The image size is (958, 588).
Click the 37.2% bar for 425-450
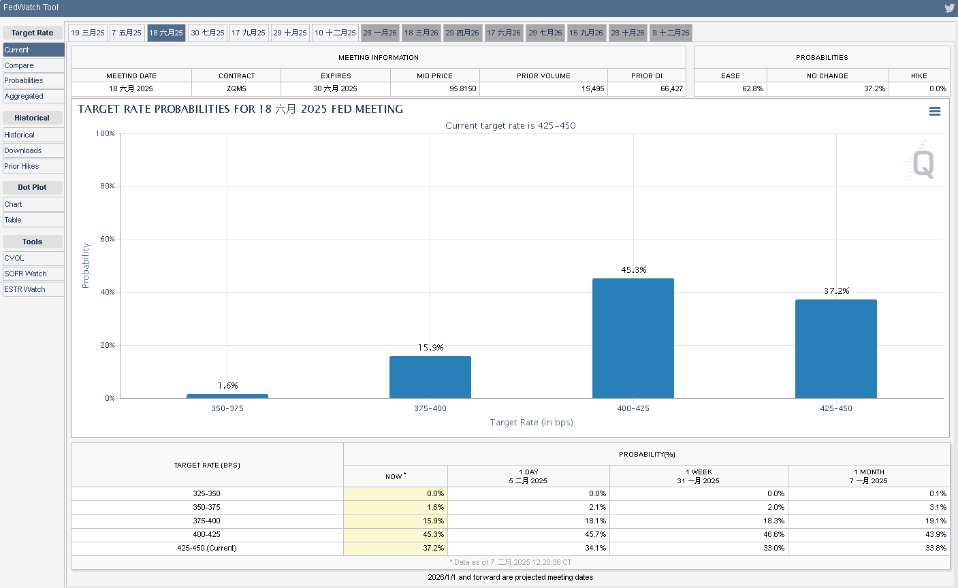click(x=836, y=348)
